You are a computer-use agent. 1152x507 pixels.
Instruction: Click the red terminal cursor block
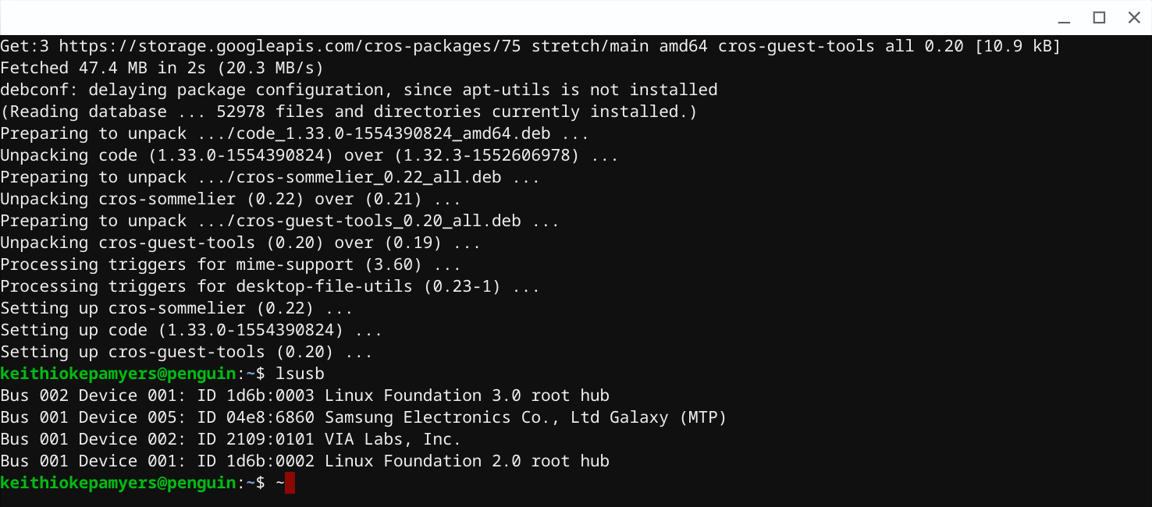point(290,483)
